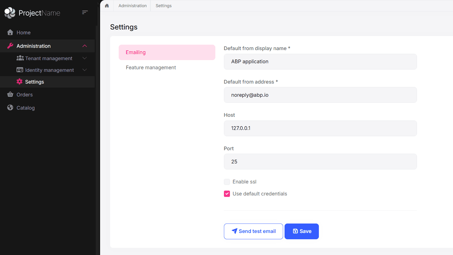Open Identity management menu item
The image size is (453, 255).
coord(47,70)
